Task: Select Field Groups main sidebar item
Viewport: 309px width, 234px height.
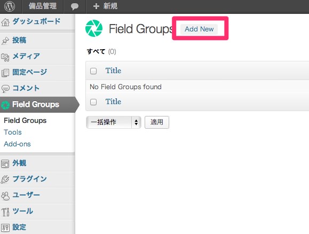Action: (36, 104)
